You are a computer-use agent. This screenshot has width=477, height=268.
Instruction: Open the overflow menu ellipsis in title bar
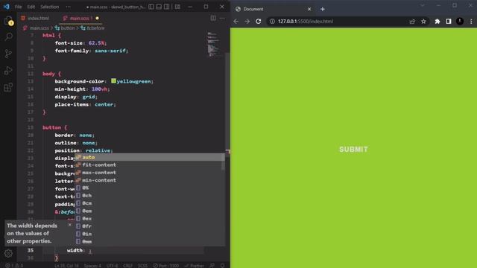(68, 7)
